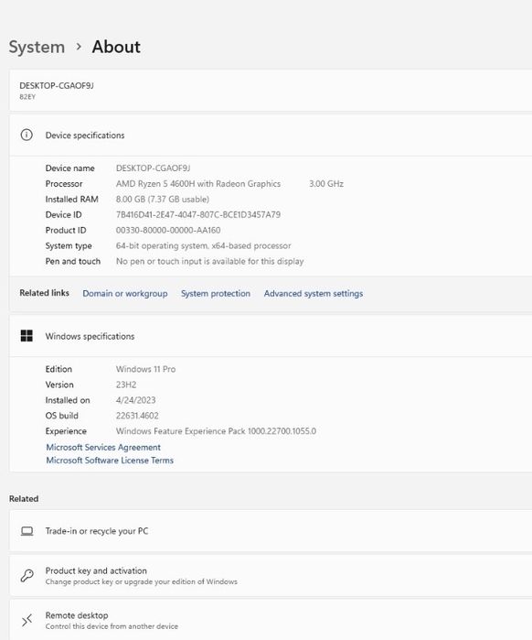Viewport: 532px width, 640px height.
Task: Go back to System in the breadcrumb
Action: tap(37, 47)
